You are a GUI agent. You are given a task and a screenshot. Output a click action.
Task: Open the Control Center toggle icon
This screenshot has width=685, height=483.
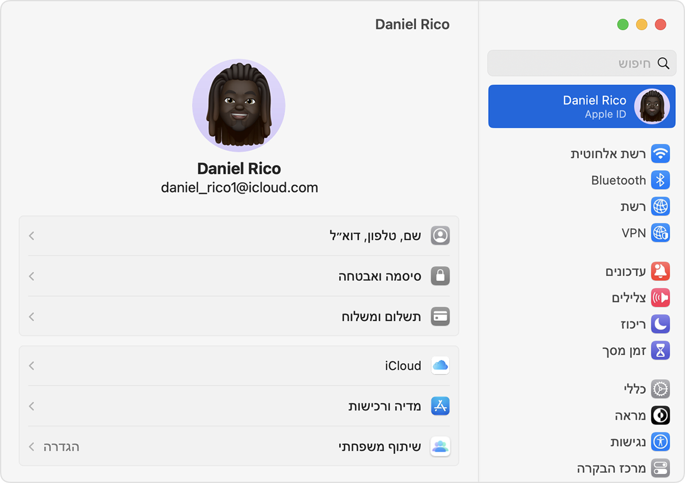(660, 469)
